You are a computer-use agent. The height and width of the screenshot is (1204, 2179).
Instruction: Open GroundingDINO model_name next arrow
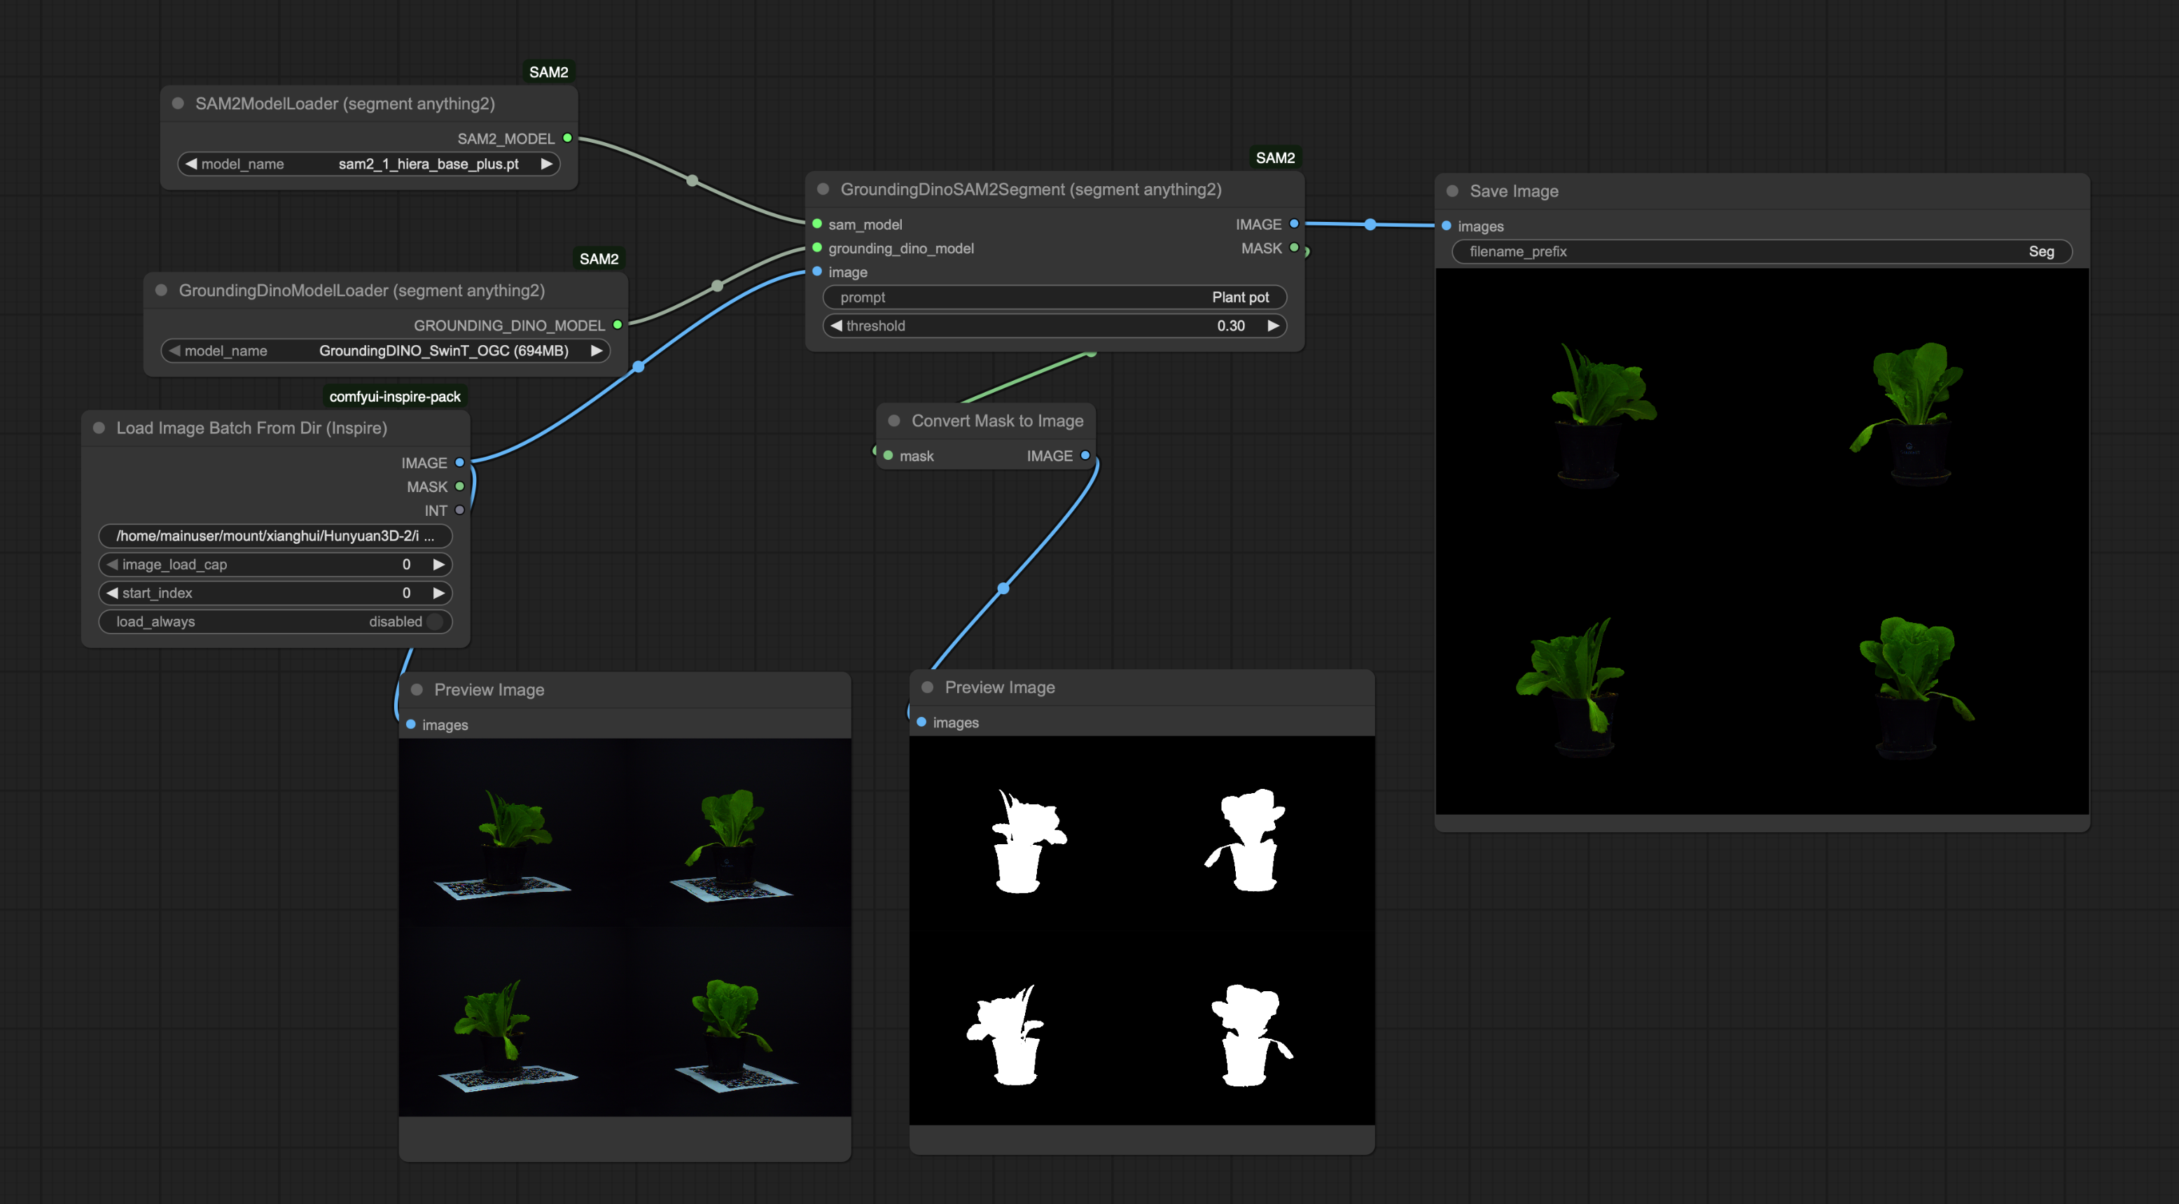point(597,351)
